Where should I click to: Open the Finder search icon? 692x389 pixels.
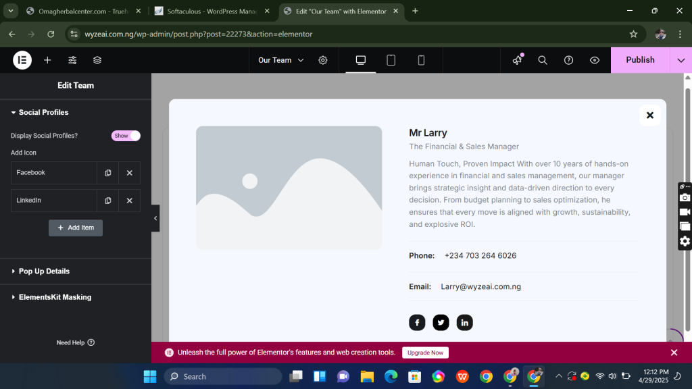543,60
